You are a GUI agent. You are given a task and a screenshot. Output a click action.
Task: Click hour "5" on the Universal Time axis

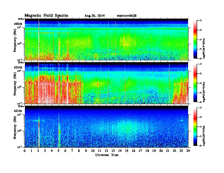point(59,151)
